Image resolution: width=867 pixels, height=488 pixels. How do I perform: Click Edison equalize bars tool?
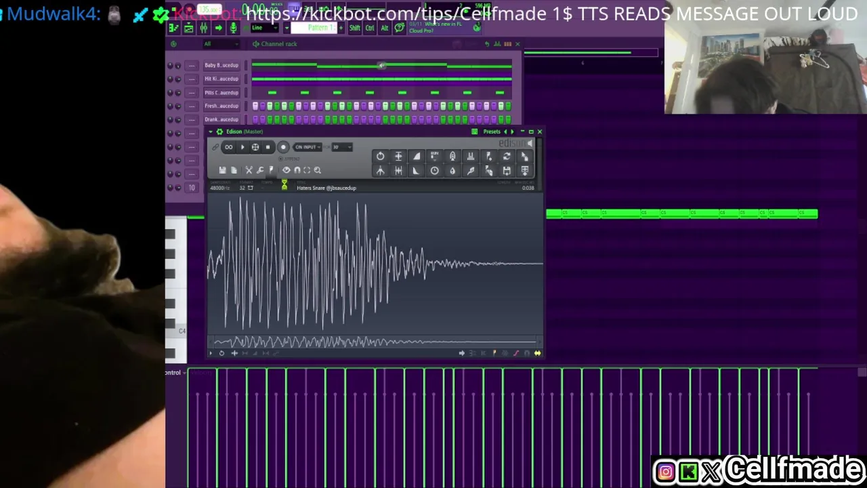[x=471, y=157]
